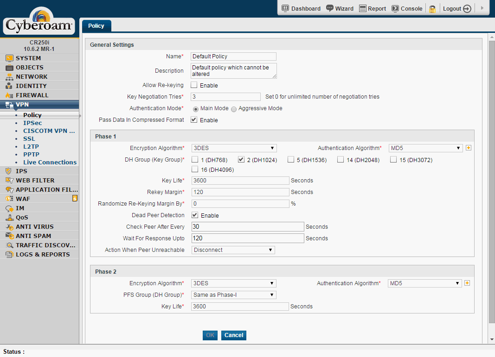The image size is (495, 357).
Task: Open Action When Peer Unreachable dropdown
Action: coord(233,250)
